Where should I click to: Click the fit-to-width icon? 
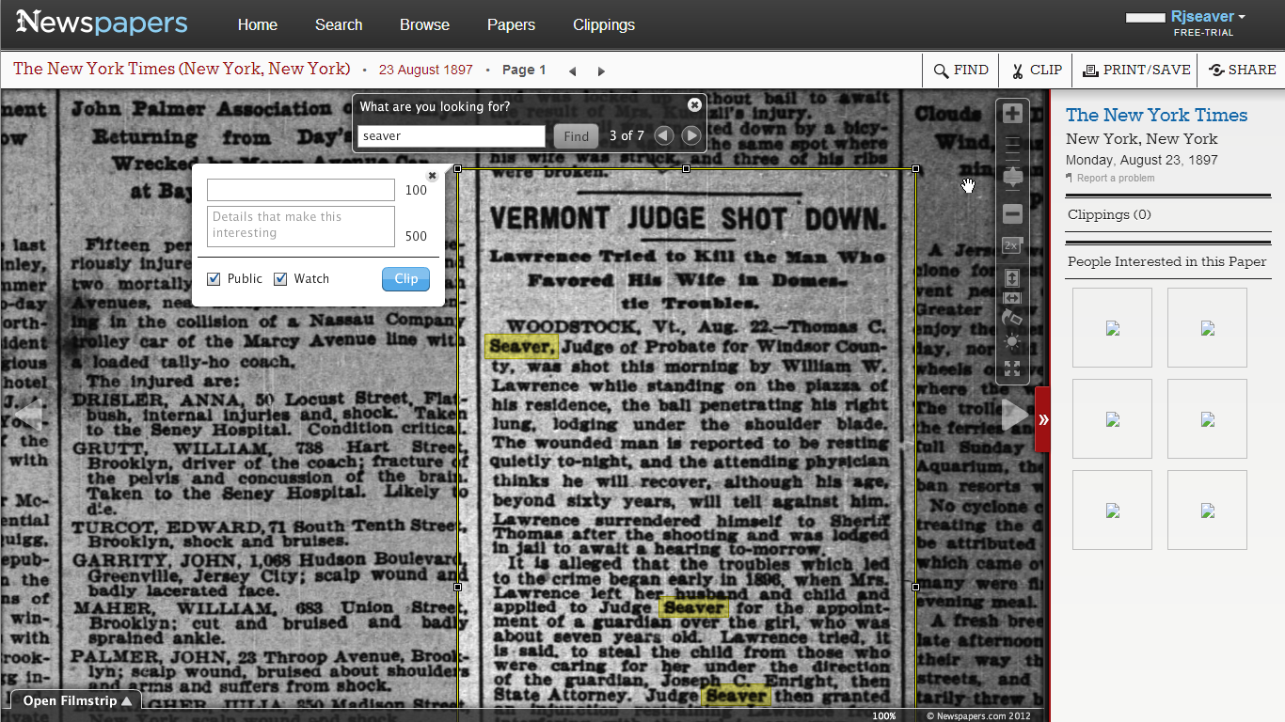(1012, 298)
